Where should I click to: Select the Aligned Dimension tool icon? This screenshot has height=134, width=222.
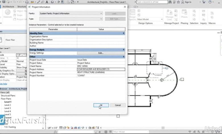[x=38, y=2]
